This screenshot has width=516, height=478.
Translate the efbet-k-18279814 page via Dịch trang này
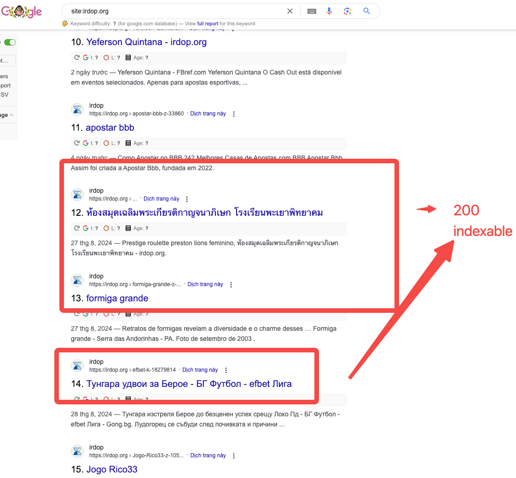point(200,370)
